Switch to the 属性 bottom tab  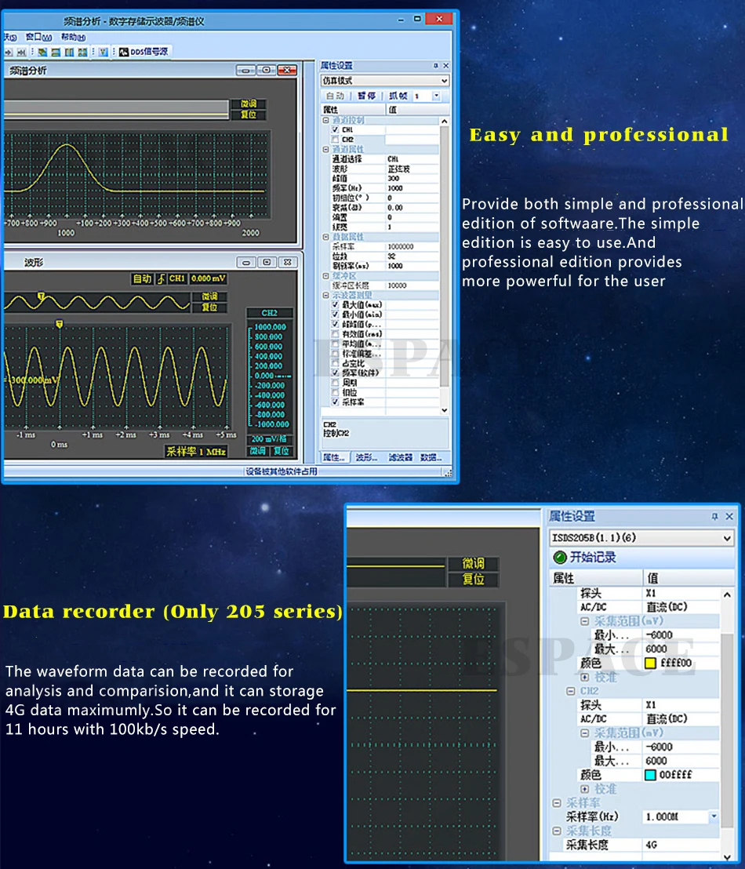334,457
